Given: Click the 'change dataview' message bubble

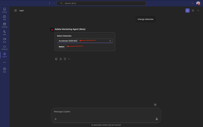Looking at the screenshot, I should click(x=145, y=19).
